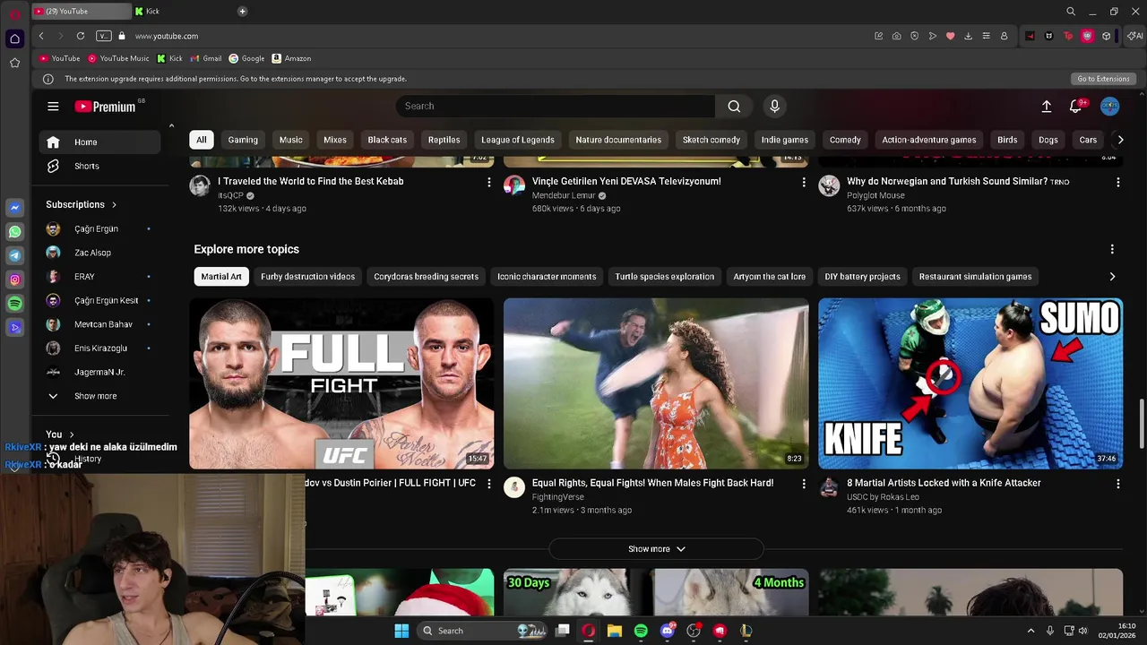Open the ad blocker shield icon
The width and height of the screenshot is (1147, 645).
pos(914,36)
